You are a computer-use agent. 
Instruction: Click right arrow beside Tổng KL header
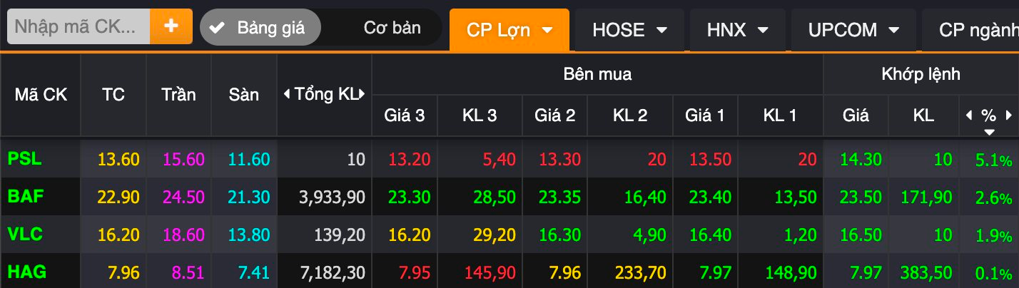tap(363, 93)
